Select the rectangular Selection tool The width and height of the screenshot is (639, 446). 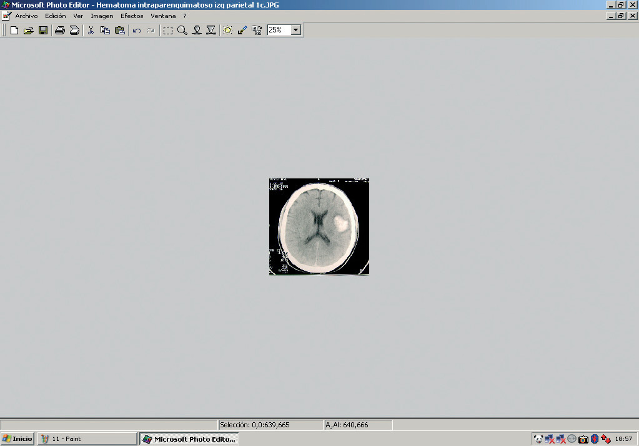168,30
